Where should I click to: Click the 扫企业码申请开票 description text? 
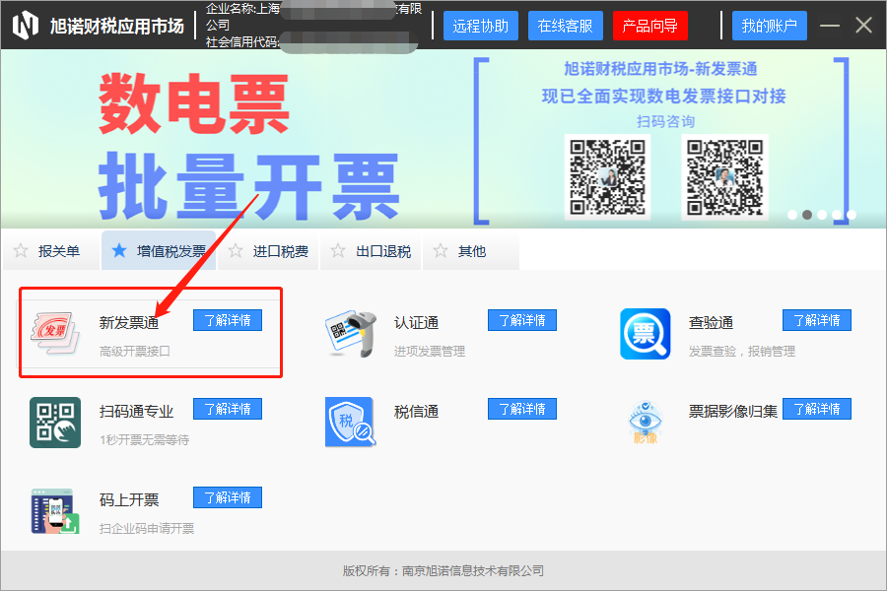147,529
